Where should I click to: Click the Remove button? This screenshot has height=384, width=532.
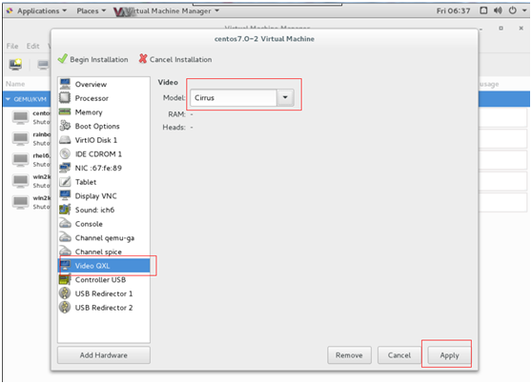coord(349,355)
